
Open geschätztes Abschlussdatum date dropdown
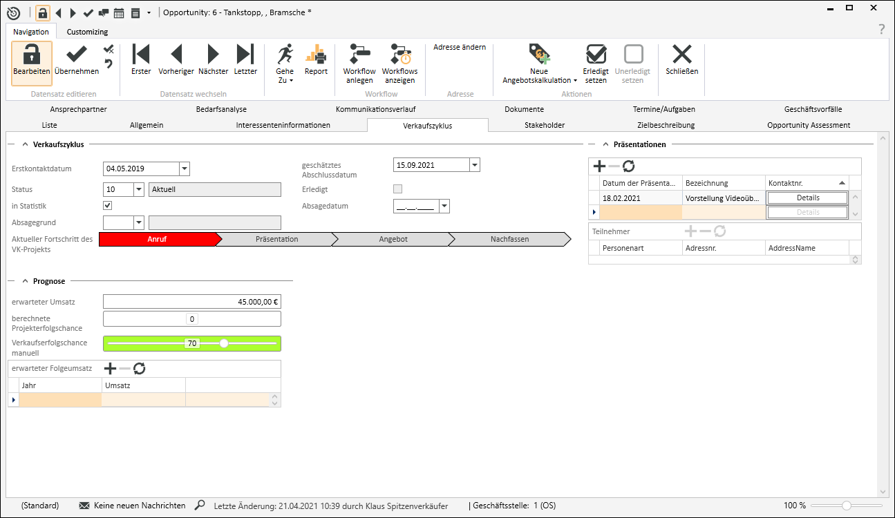coord(474,165)
